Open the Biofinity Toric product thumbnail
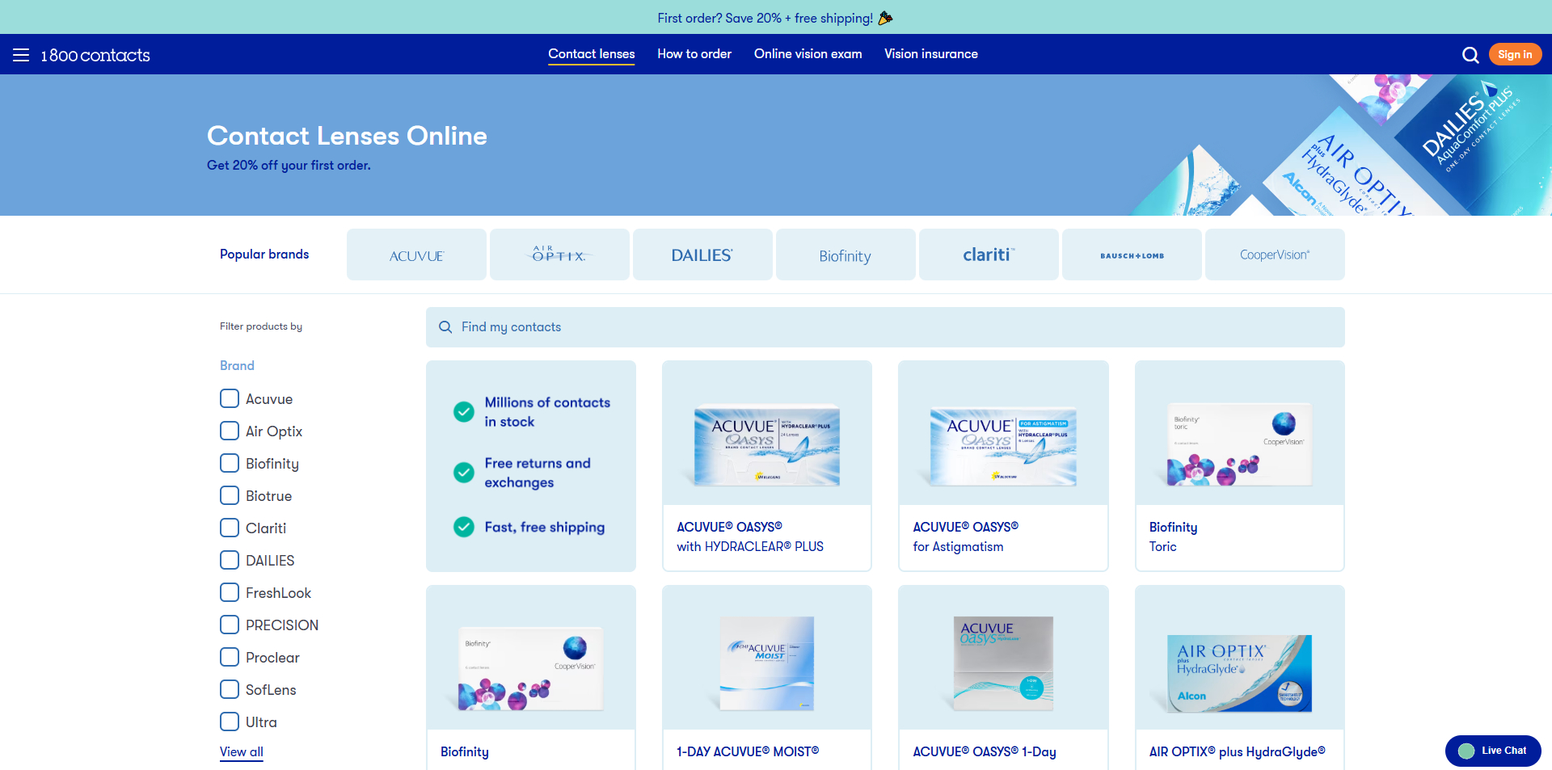This screenshot has width=1552, height=770. [1239, 444]
